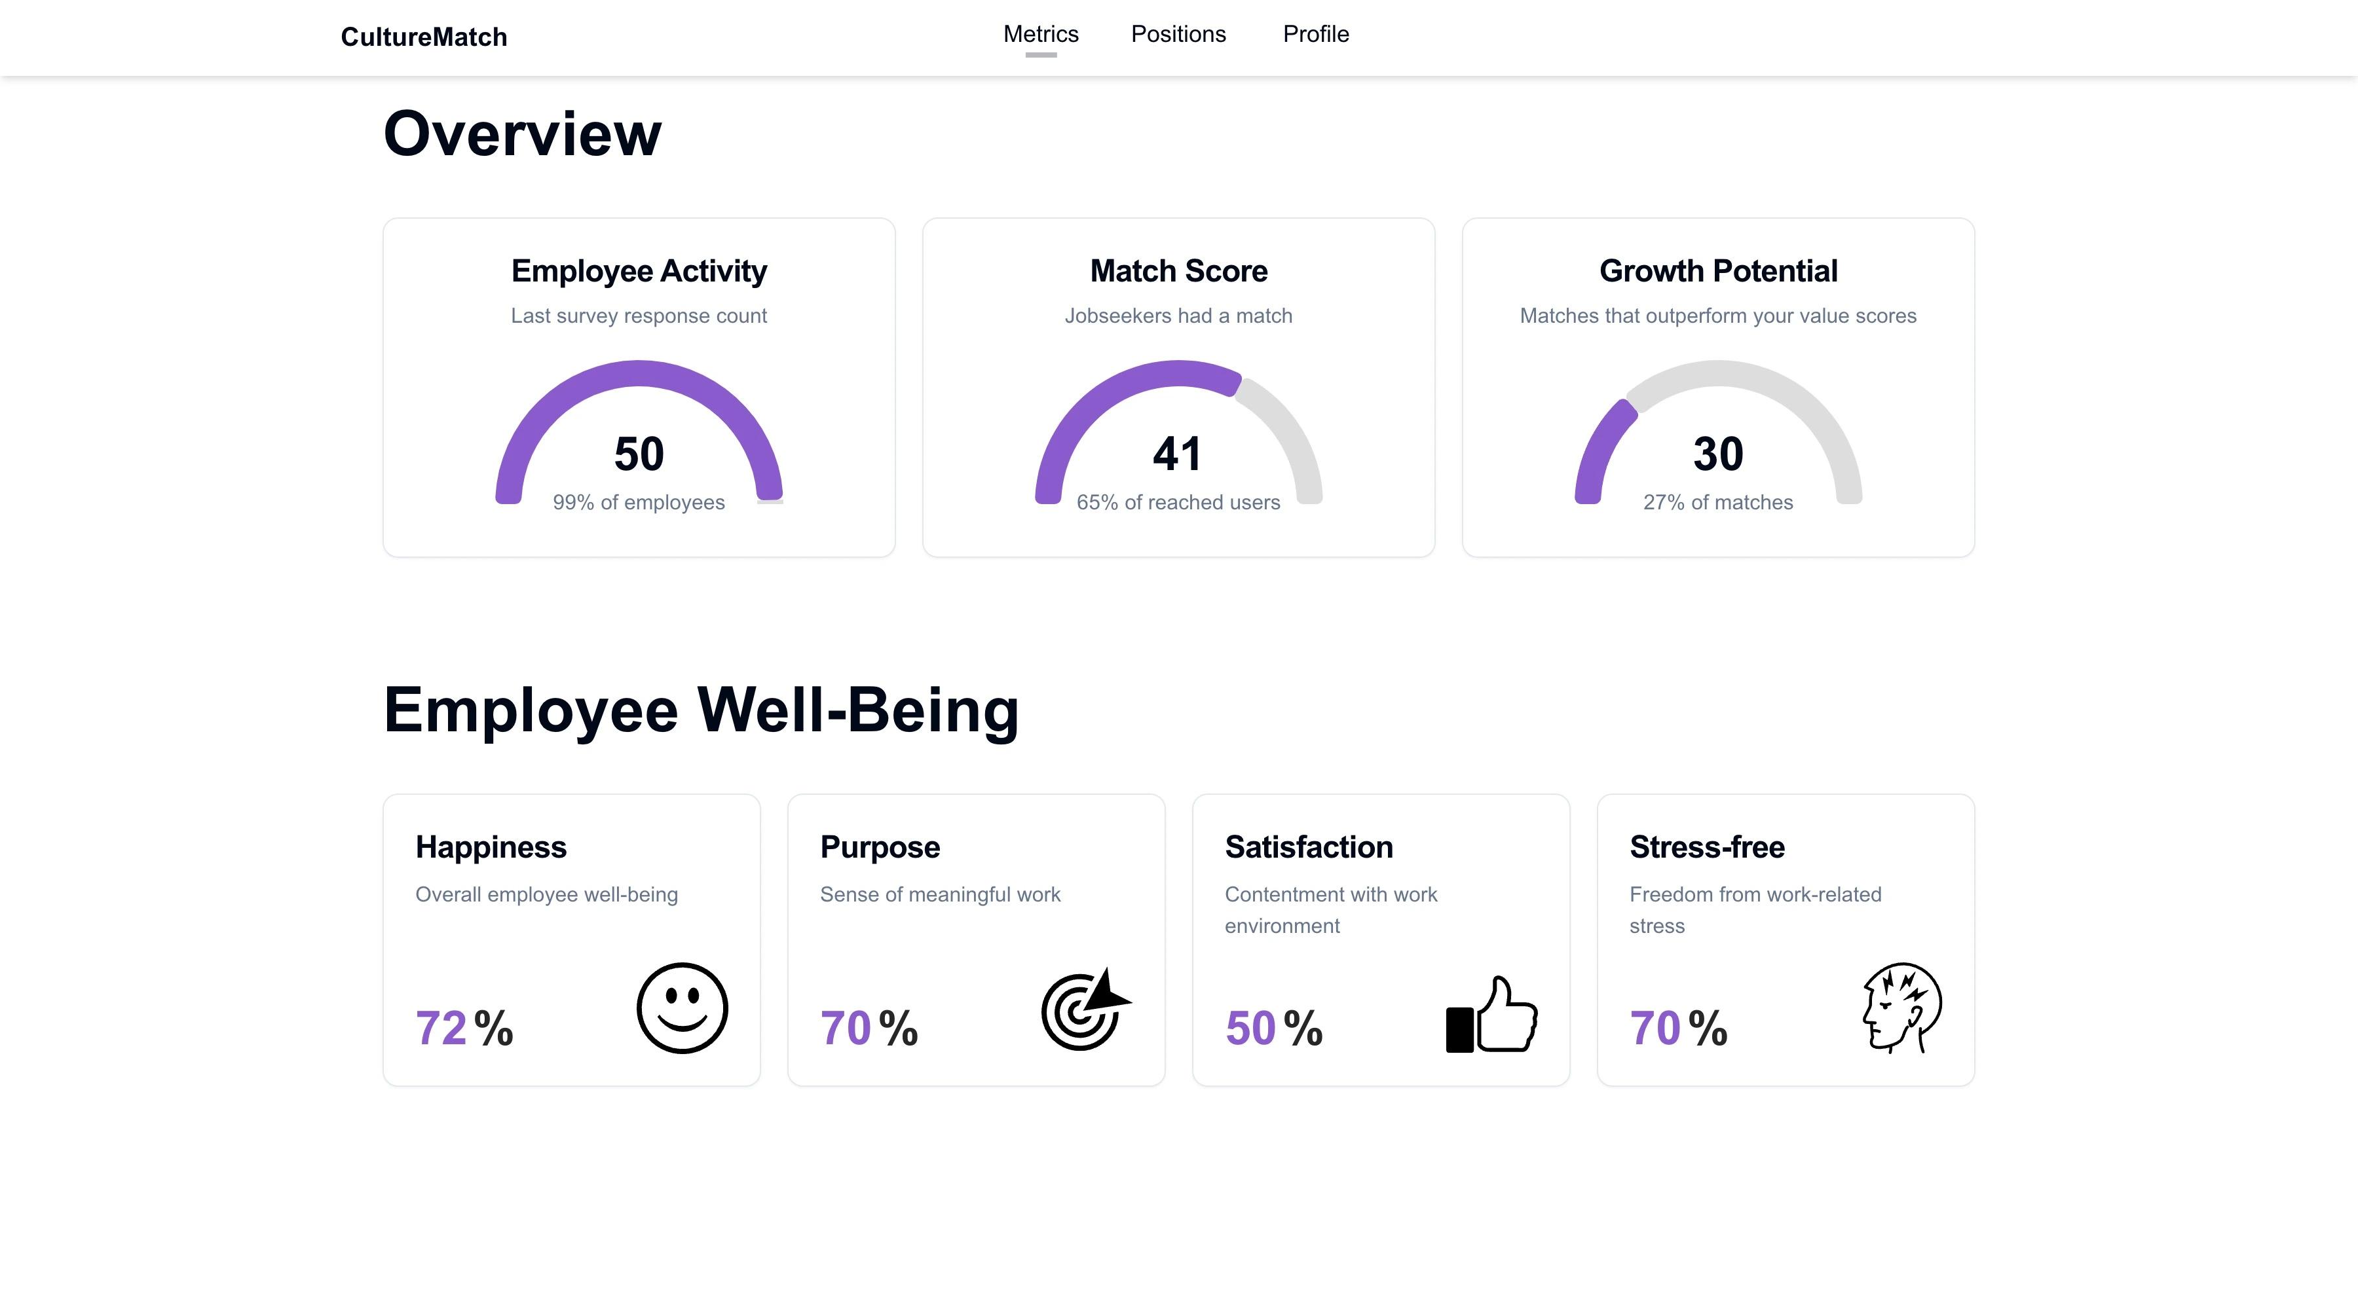This screenshot has width=2358, height=1312.
Task: Click the Happiness smiley face icon
Action: click(x=682, y=1008)
